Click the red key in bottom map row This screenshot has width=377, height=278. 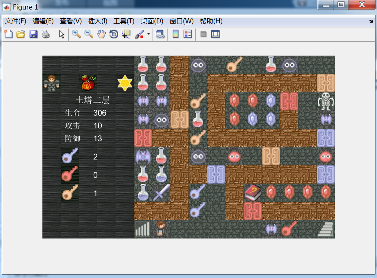coord(289,229)
